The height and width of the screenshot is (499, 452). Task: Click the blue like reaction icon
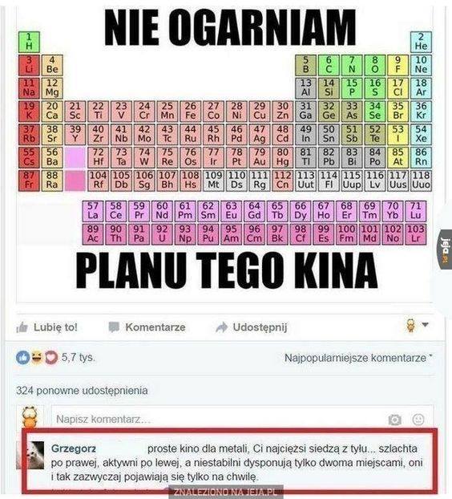coord(23,358)
